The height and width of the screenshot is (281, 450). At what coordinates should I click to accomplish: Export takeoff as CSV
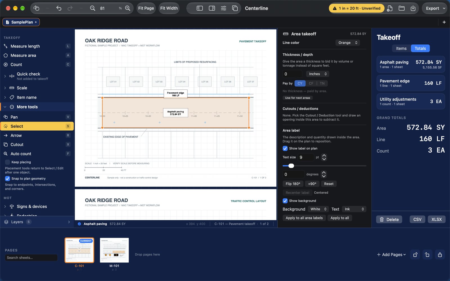coord(417,219)
